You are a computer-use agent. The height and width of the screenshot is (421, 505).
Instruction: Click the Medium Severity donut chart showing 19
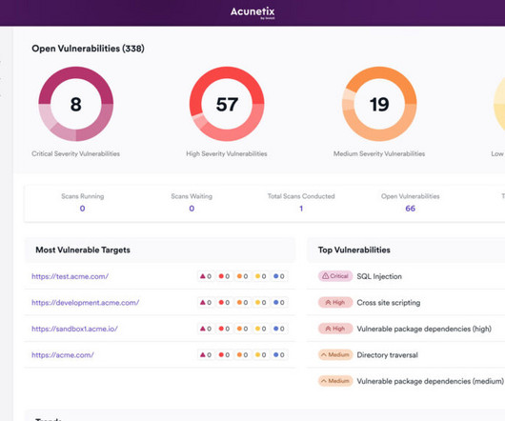(379, 104)
